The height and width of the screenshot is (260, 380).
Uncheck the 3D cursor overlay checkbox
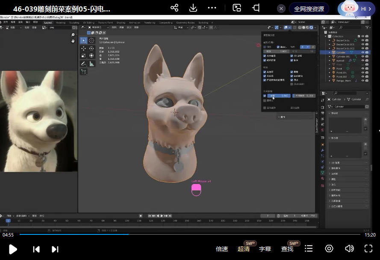(x=292, y=56)
